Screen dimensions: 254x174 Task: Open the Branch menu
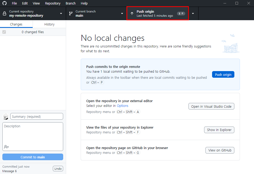(70, 3)
